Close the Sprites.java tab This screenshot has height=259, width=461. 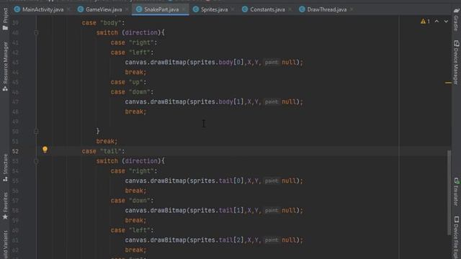pos(233,9)
